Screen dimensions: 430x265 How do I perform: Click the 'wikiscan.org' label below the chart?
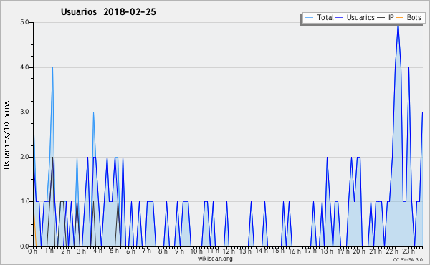(x=215, y=259)
